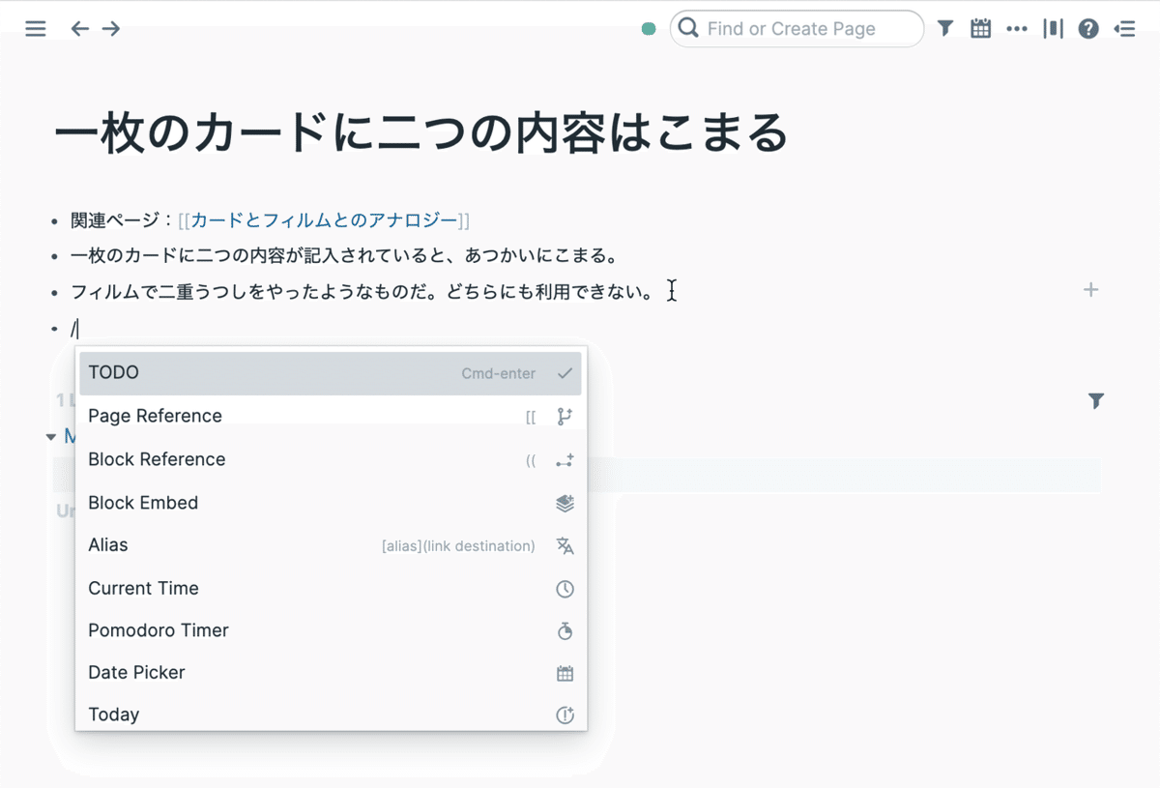Click the Alias translate icon
The image size is (1160, 788).
565,546
